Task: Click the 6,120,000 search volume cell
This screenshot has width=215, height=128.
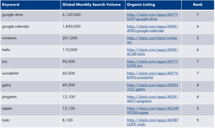Action: [71, 15]
